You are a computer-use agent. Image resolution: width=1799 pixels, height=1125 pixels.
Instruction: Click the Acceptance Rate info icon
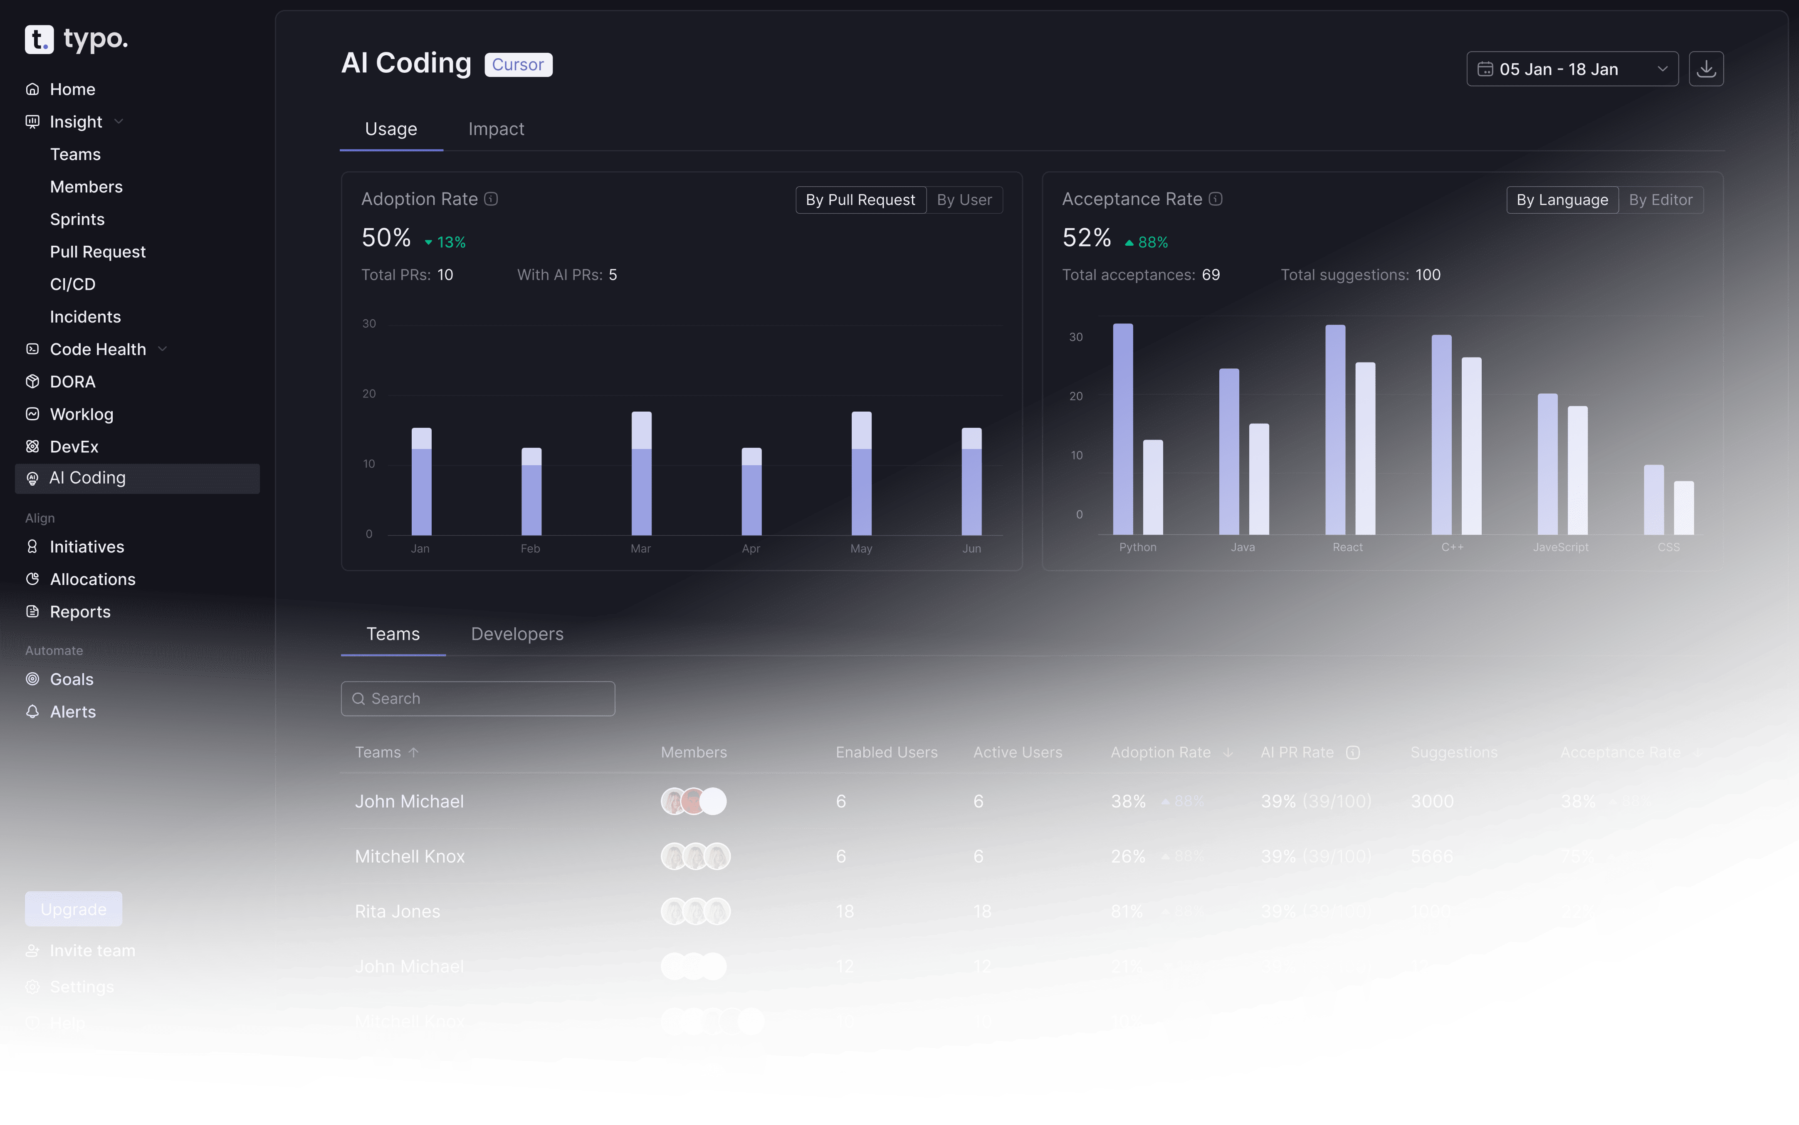pos(1216,199)
